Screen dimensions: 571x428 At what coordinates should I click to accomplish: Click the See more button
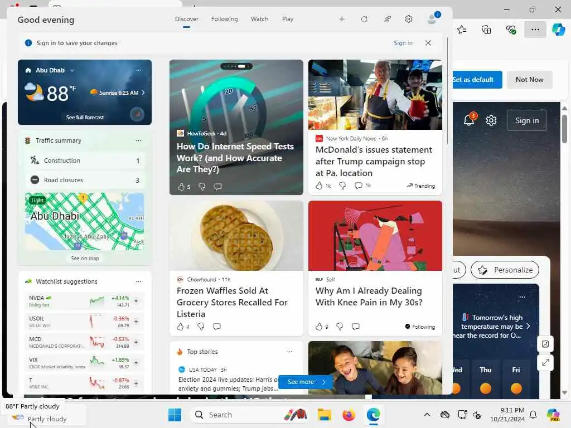click(306, 382)
